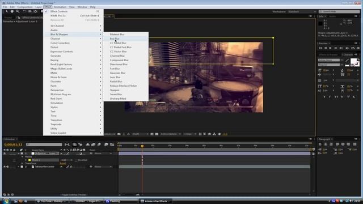363x204 pixels.
Task: Toggle eye visibility of Adjustment Layer 3
Action: click(5, 154)
